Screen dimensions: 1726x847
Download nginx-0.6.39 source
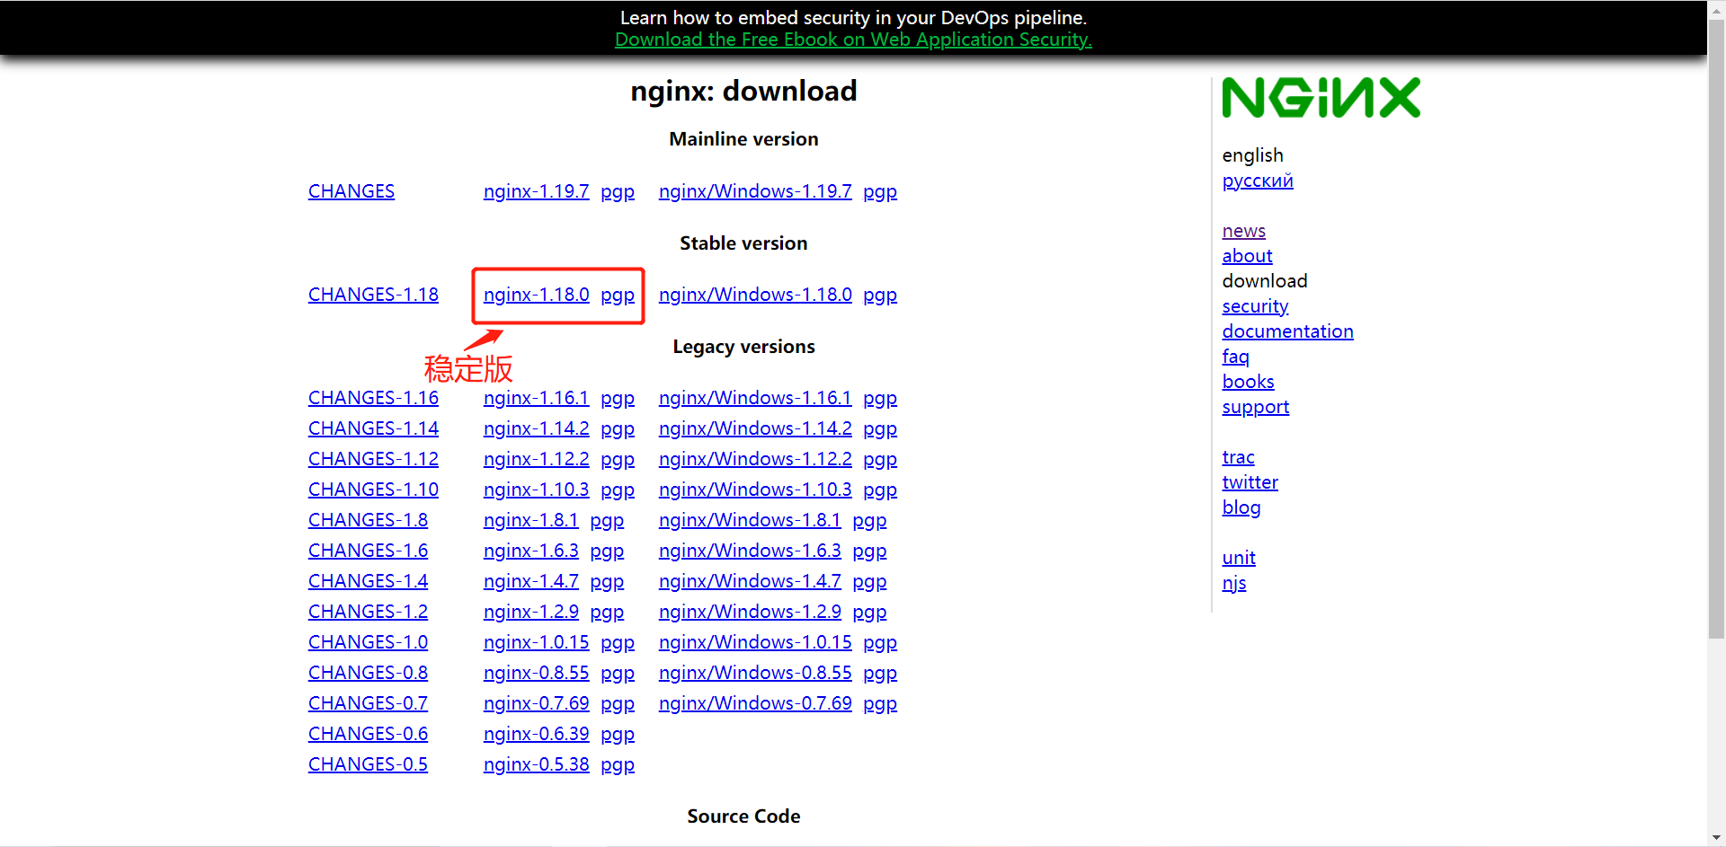click(536, 734)
